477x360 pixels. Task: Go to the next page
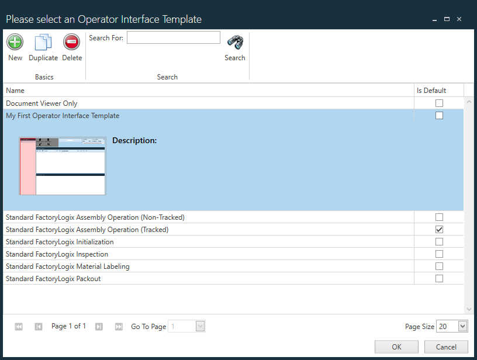pos(99,326)
